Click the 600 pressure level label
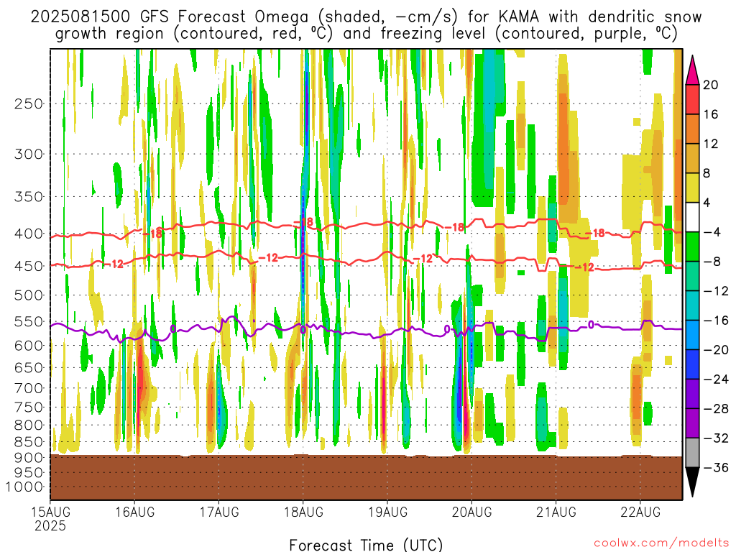 click(x=29, y=346)
